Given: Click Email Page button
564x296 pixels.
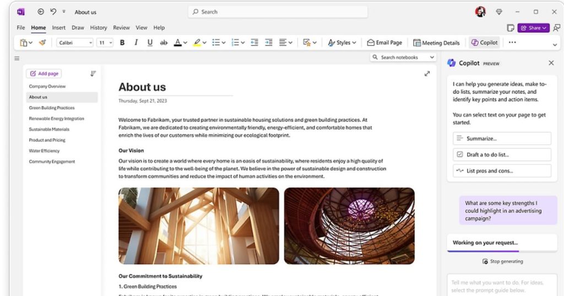Looking at the screenshot, I should pyautogui.click(x=384, y=43).
